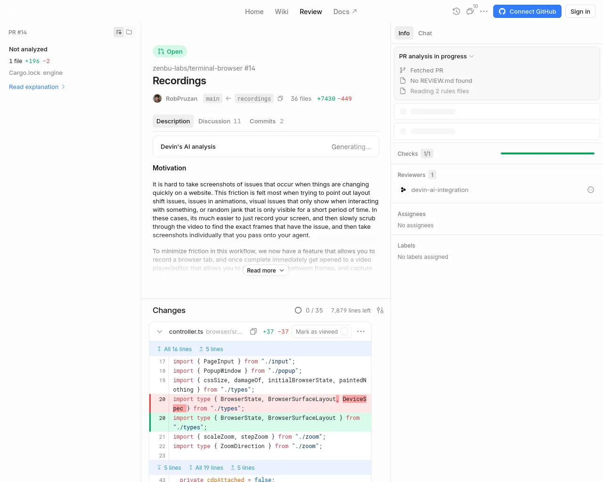Expand All 19 lines hidden block
This screenshot has width=603, height=482.
(206, 467)
